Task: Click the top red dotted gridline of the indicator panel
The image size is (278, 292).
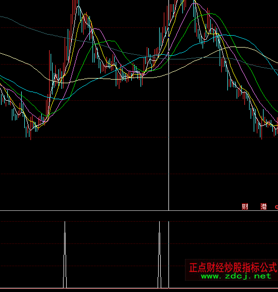Action: point(139,221)
